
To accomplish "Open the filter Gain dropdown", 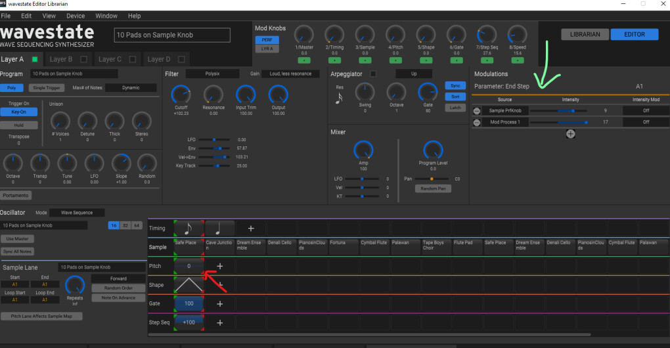I will point(290,74).
